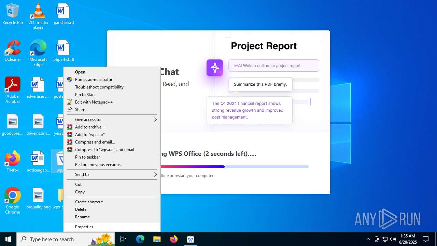This screenshot has height=246, width=437.
Task: Open Microsoft Edge desktop shortcut
Action: [x=38, y=53]
